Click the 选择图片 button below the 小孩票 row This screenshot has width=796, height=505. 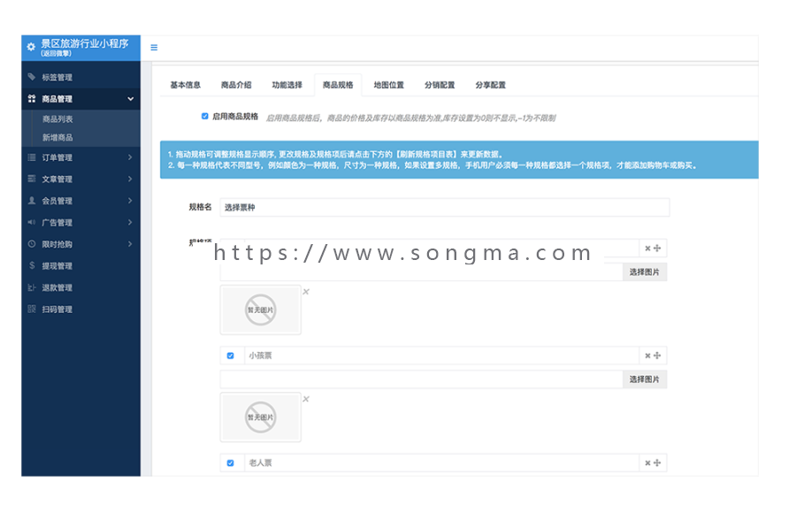coord(645,379)
